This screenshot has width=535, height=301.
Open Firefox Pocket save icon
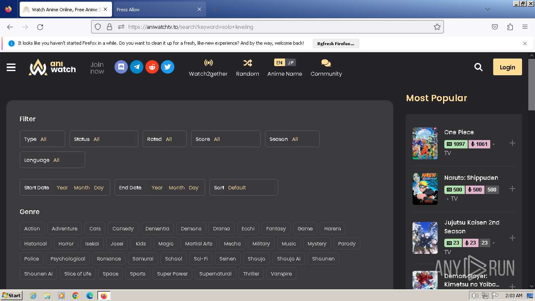(495, 27)
